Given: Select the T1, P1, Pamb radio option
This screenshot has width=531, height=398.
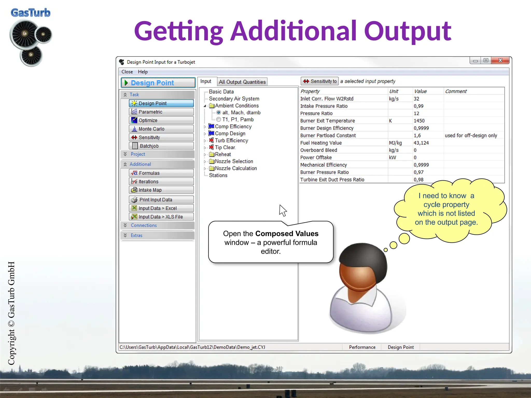Looking at the screenshot, I should (219, 119).
